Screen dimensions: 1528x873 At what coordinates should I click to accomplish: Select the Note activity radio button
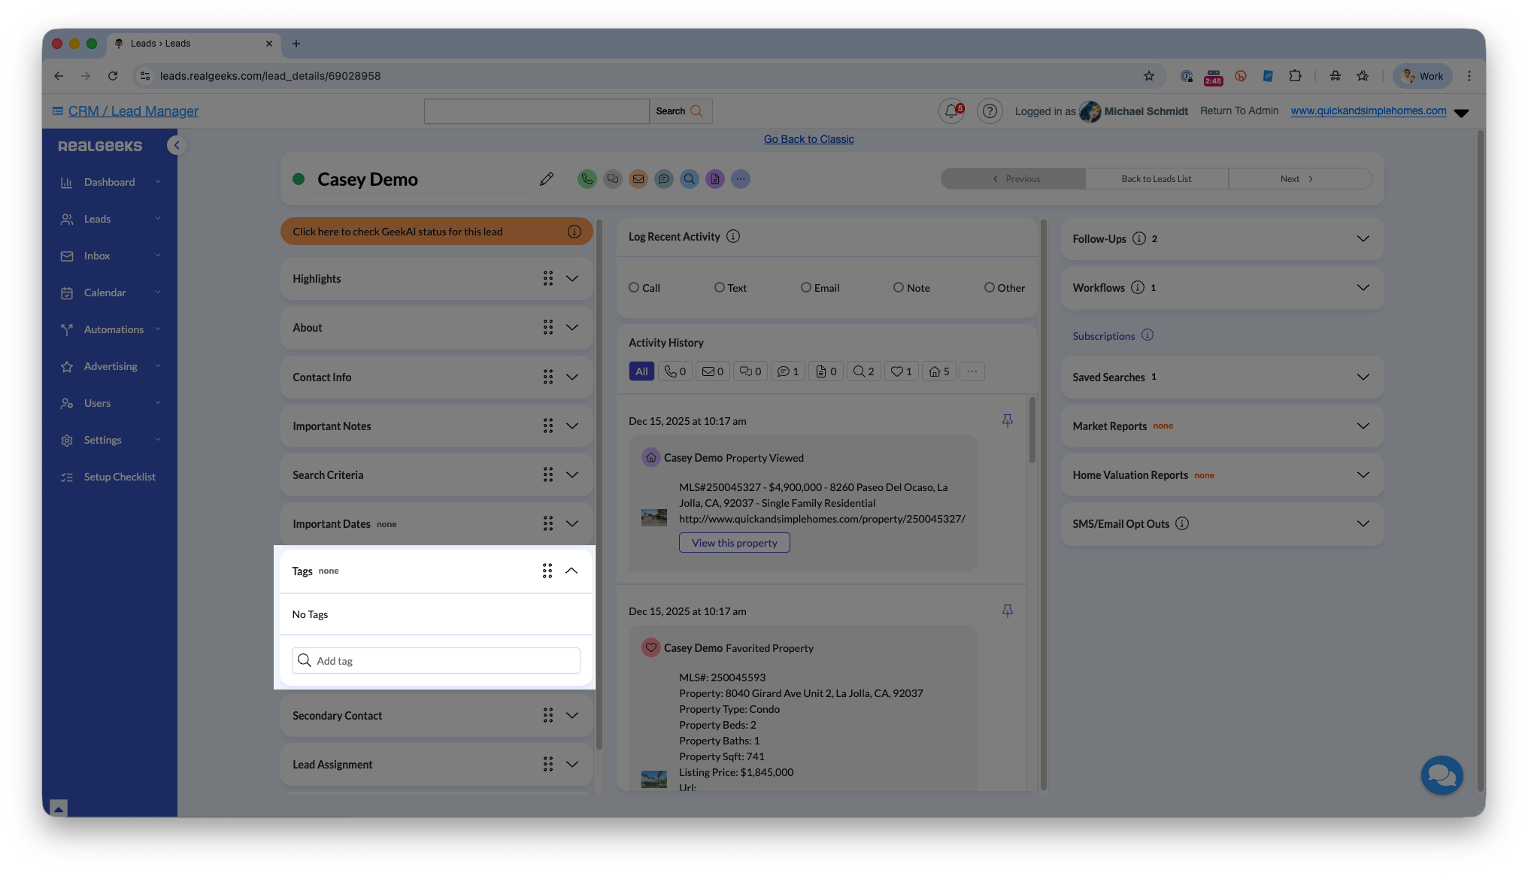click(x=898, y=287)
